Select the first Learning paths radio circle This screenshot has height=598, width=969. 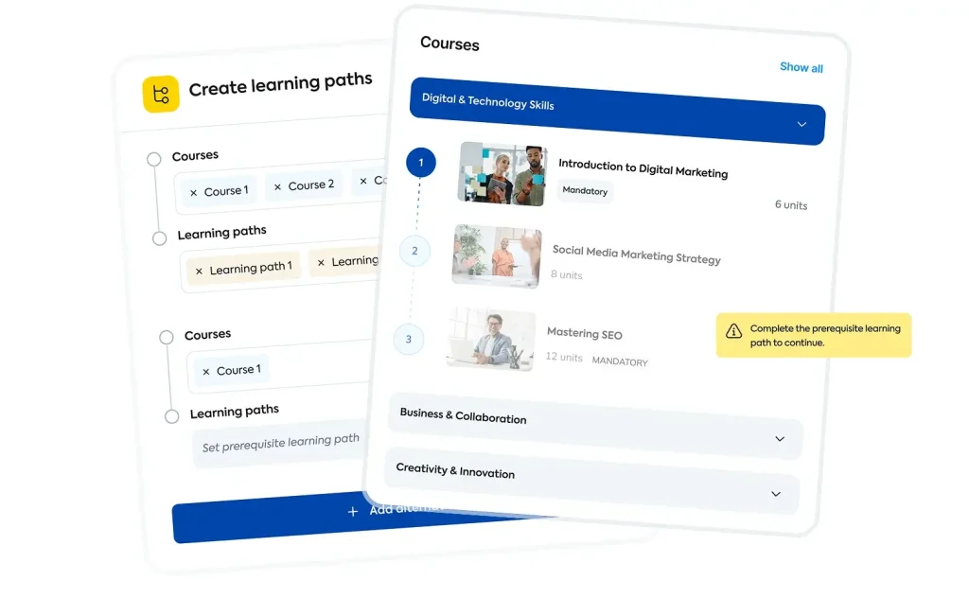point(159,238)
